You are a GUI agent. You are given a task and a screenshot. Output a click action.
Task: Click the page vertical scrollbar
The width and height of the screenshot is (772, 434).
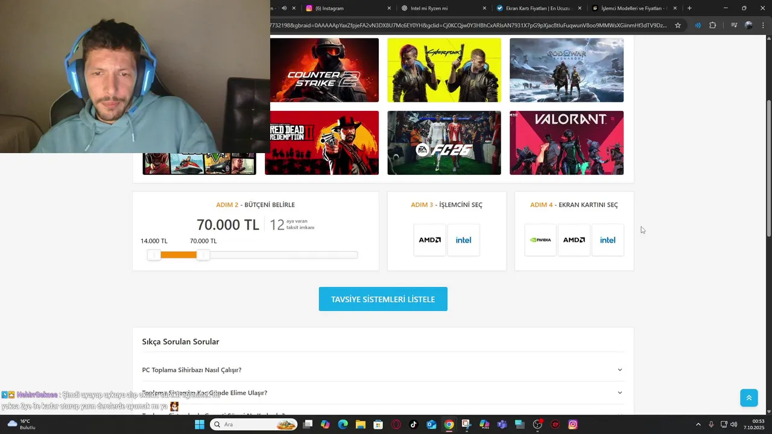[768, 169]
